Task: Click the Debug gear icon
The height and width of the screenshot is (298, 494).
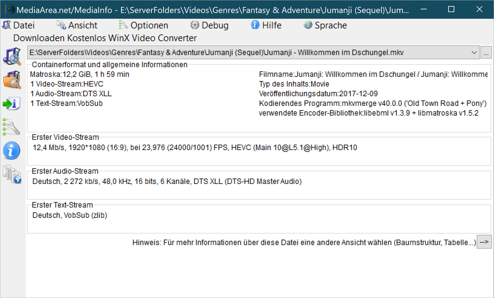Action: click(195, 25)
